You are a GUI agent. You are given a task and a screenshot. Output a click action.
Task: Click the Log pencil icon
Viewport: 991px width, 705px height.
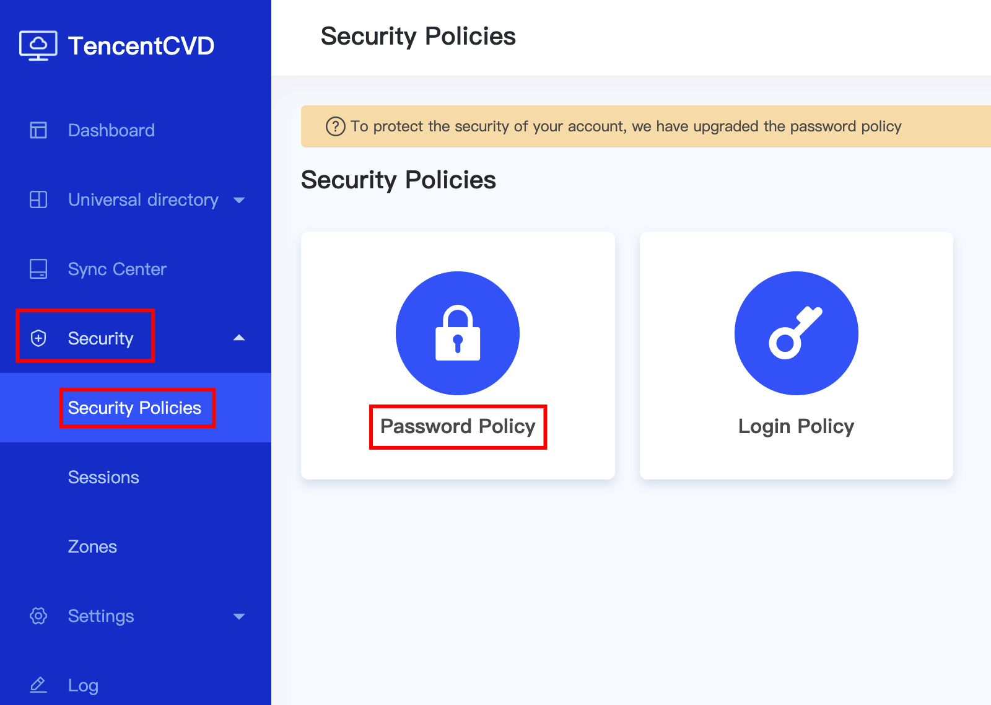tap(38, 685)
